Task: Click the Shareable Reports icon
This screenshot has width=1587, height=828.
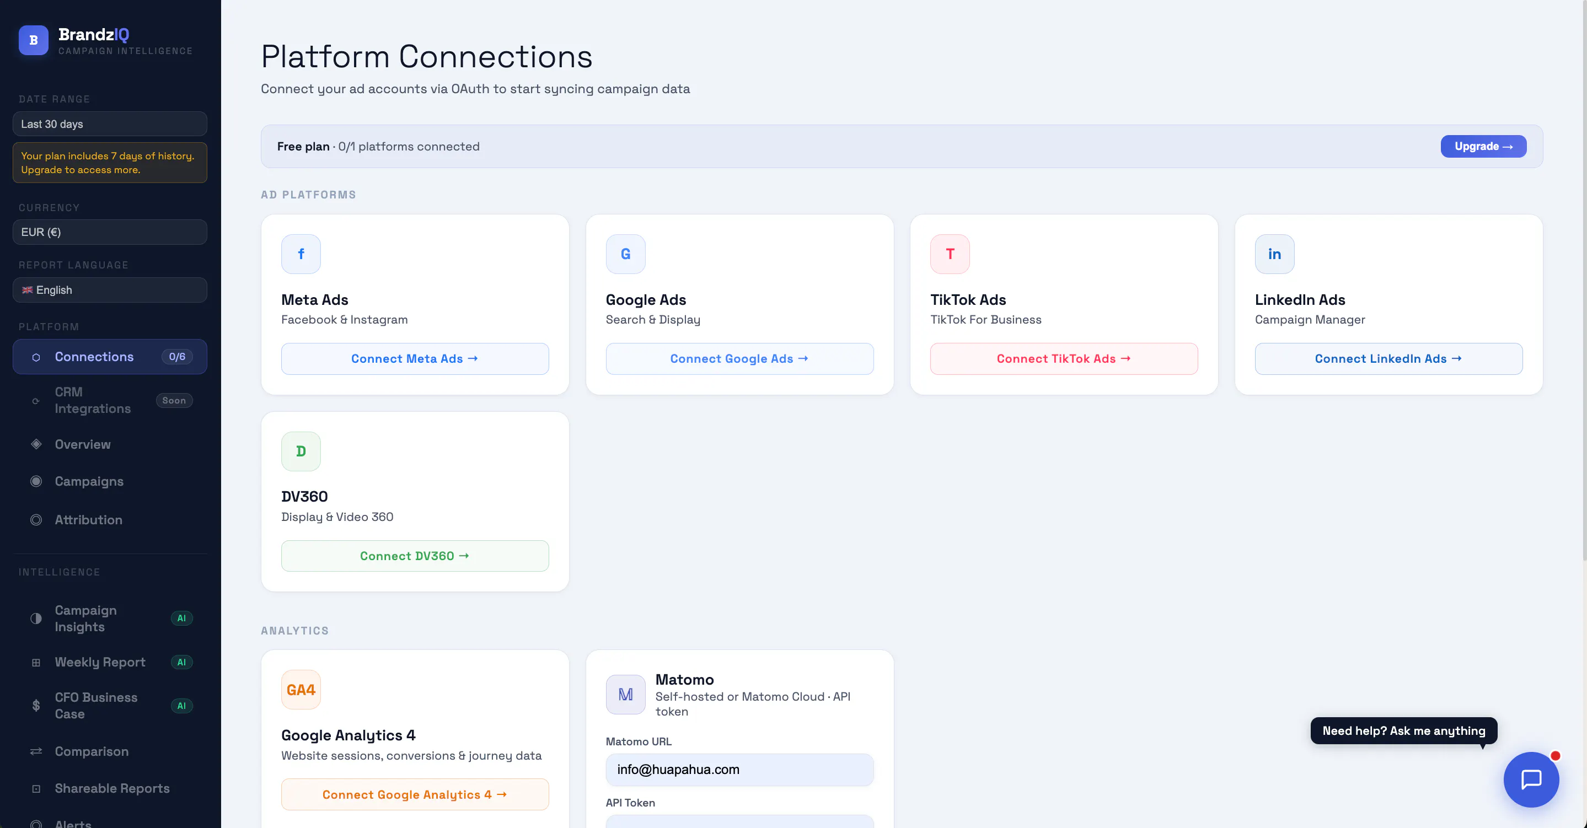Action: pyautogui.click(x=36, y=788)
